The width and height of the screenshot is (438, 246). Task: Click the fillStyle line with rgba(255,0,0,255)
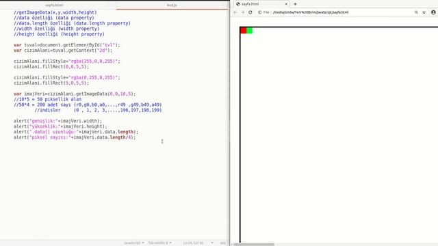click(67, 61)
